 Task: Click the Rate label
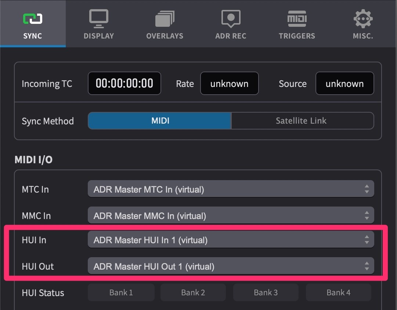185,84
